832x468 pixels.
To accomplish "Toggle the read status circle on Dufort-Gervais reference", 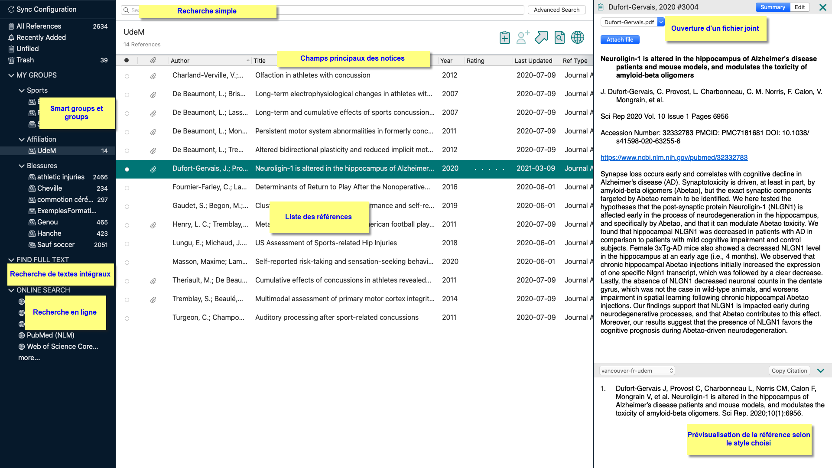I will (x=127, y=168).
